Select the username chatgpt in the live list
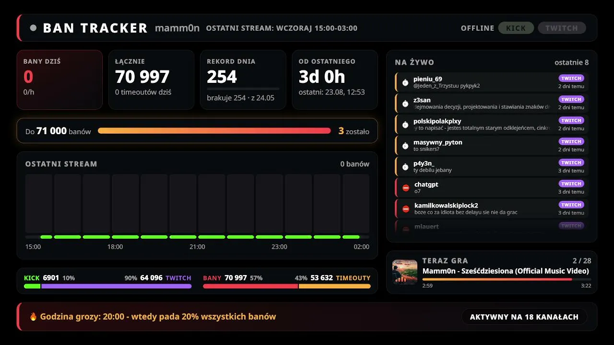614x345 pixels. [426, 184]
